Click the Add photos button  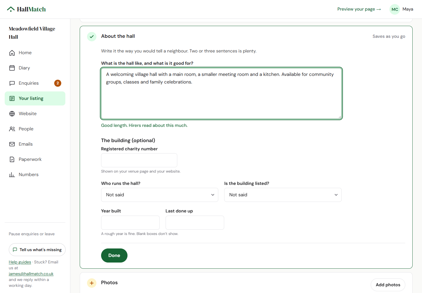point(388,285)
